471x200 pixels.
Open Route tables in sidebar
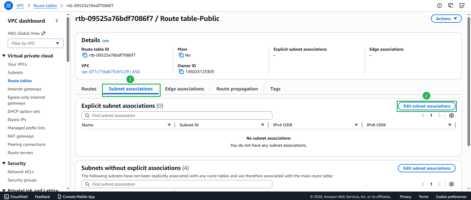20,81
